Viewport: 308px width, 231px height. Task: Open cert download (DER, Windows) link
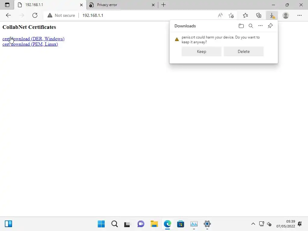33,39
